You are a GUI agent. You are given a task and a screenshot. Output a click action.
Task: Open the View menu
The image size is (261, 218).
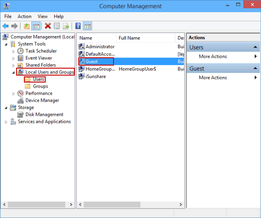click(43, 17)
